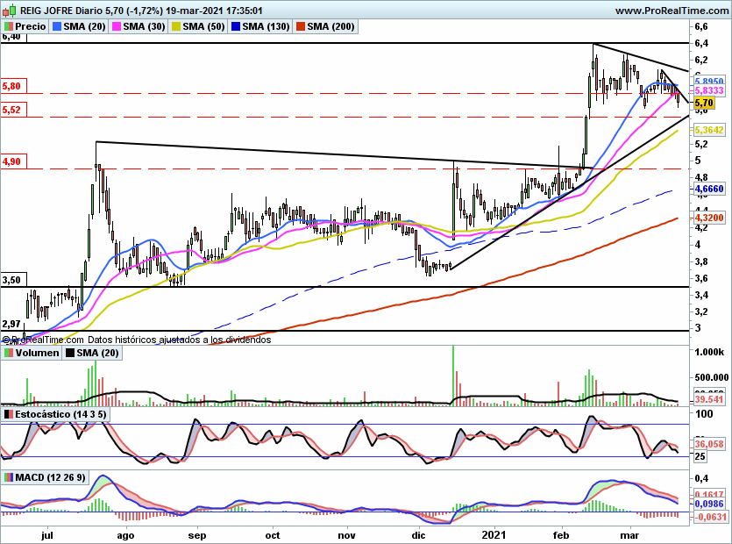Click the 25 stochastic level tag
732x544 pixels.
pyautogui.click(x=700, y=456)
